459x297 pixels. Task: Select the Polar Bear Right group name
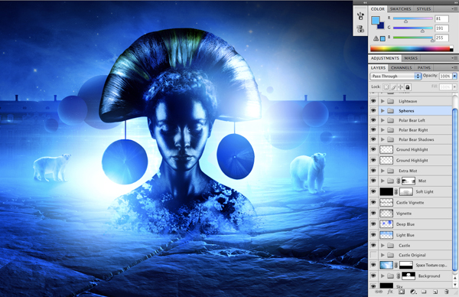click(x=413, y=130)
